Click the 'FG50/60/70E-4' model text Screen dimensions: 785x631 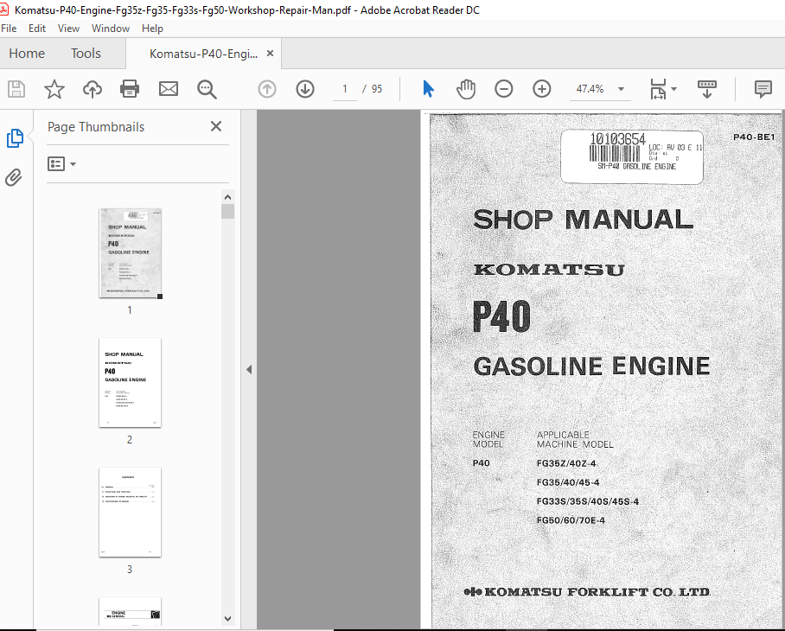tap(571, 520)
